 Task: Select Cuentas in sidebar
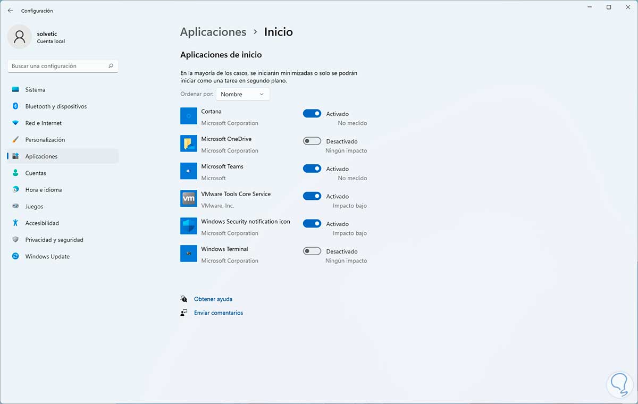(63, 173)
